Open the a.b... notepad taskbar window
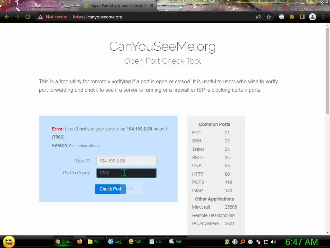Screen dimensions: 330x248 tap(156, 242)
